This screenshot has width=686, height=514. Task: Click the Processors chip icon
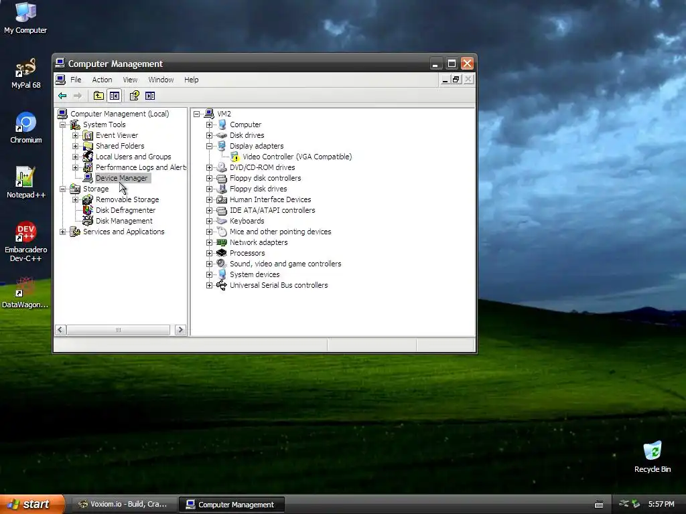[222, 253]
